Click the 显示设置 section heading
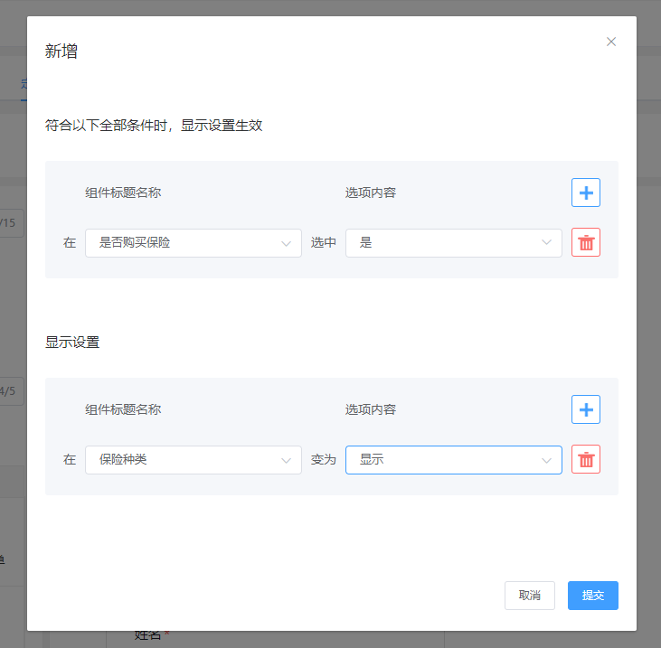 coord(72,343)
